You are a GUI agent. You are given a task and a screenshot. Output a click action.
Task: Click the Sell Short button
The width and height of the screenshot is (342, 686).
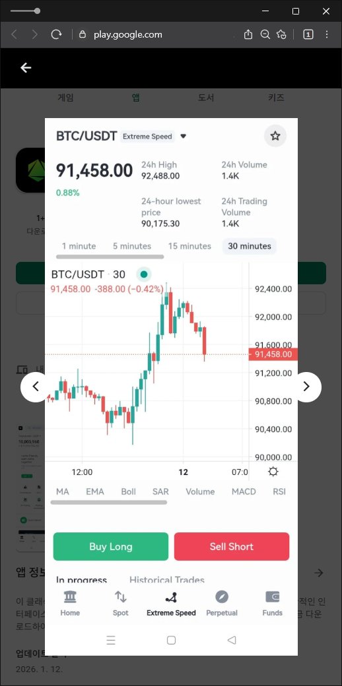232,546
